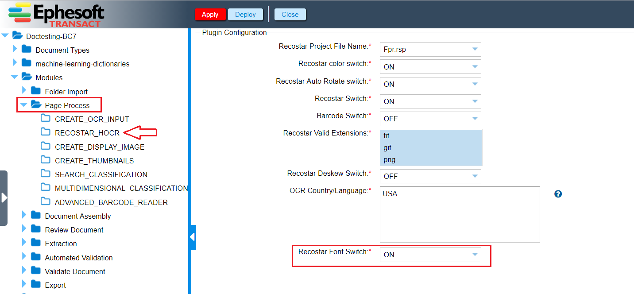Click the OCR Country/Language text area

click(x=460, y=214)
